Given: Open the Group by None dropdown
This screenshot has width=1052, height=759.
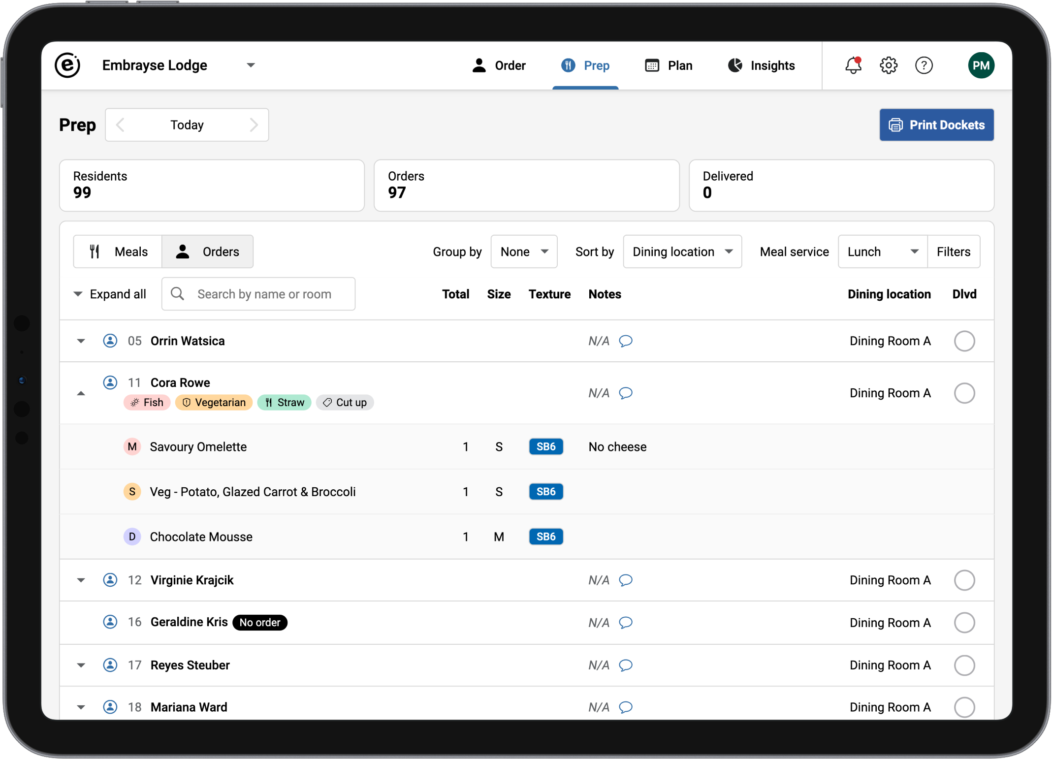Looking at the screenshot, I should pos(524,252).
